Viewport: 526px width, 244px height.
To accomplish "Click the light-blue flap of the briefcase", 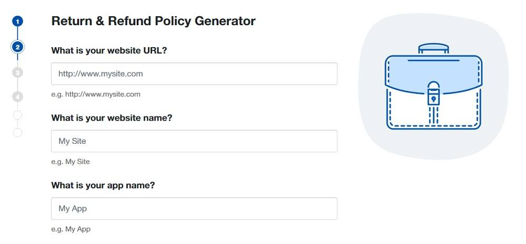I will 405,73.
